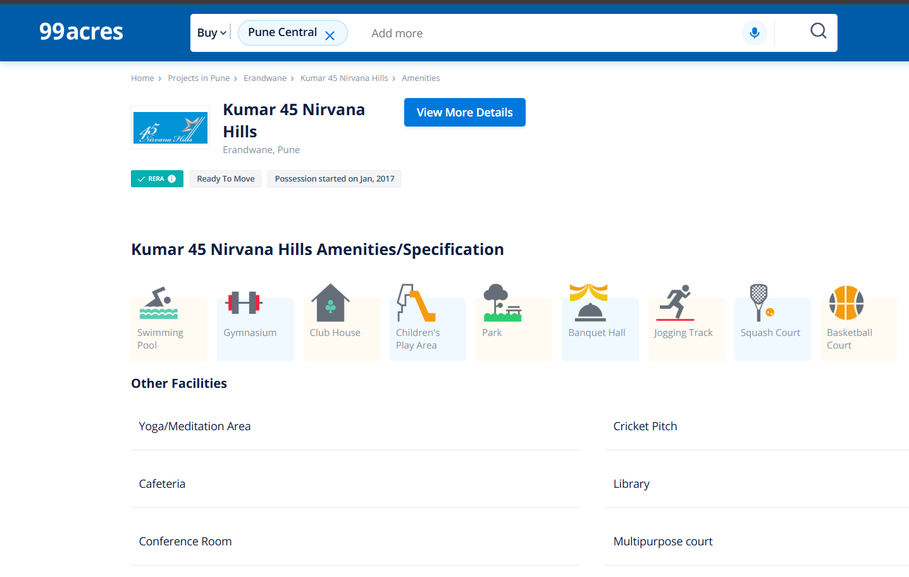This screenshot has width=909, height=577.
Task: Click the Kumar 45 Nirvana Hills title
Action: 294,121
